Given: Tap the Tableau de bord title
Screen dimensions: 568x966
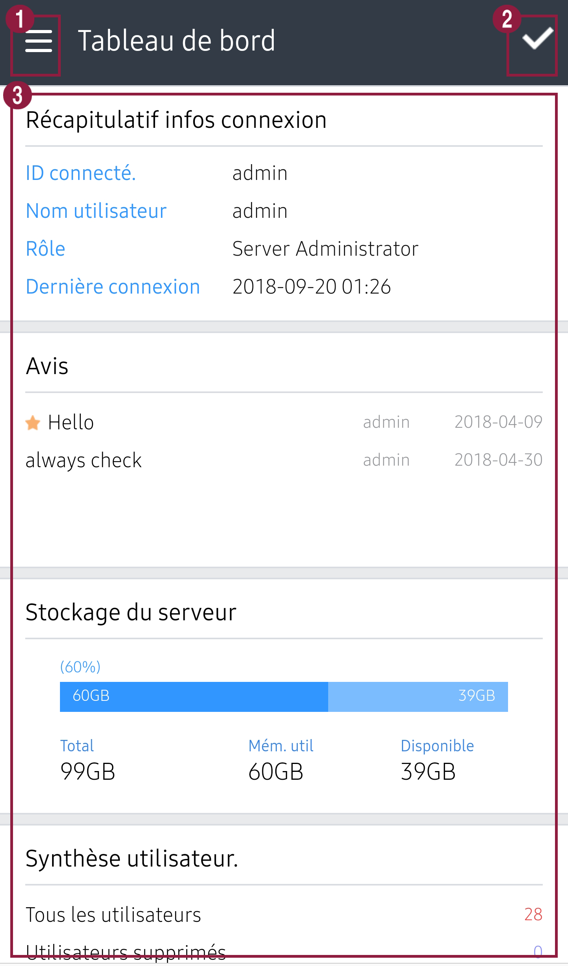Looking at the screenshot, I should tap(176, 41).
